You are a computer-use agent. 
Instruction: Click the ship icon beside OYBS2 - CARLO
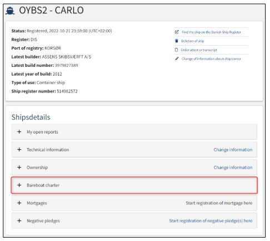coord(10,11)
